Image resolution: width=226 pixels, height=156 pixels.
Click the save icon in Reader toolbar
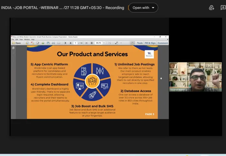pos(48,43)
